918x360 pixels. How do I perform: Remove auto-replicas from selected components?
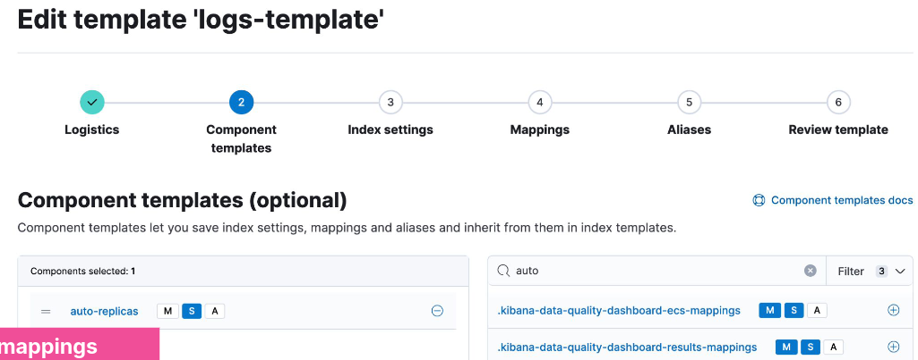click(x=437, y=311)
